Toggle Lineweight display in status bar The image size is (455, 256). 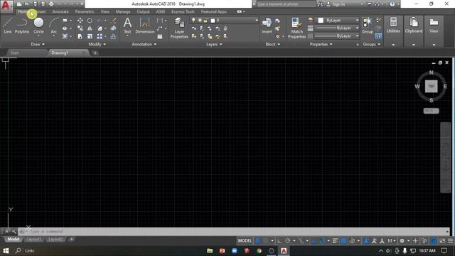pyautogui.click(x=335, y=240)
